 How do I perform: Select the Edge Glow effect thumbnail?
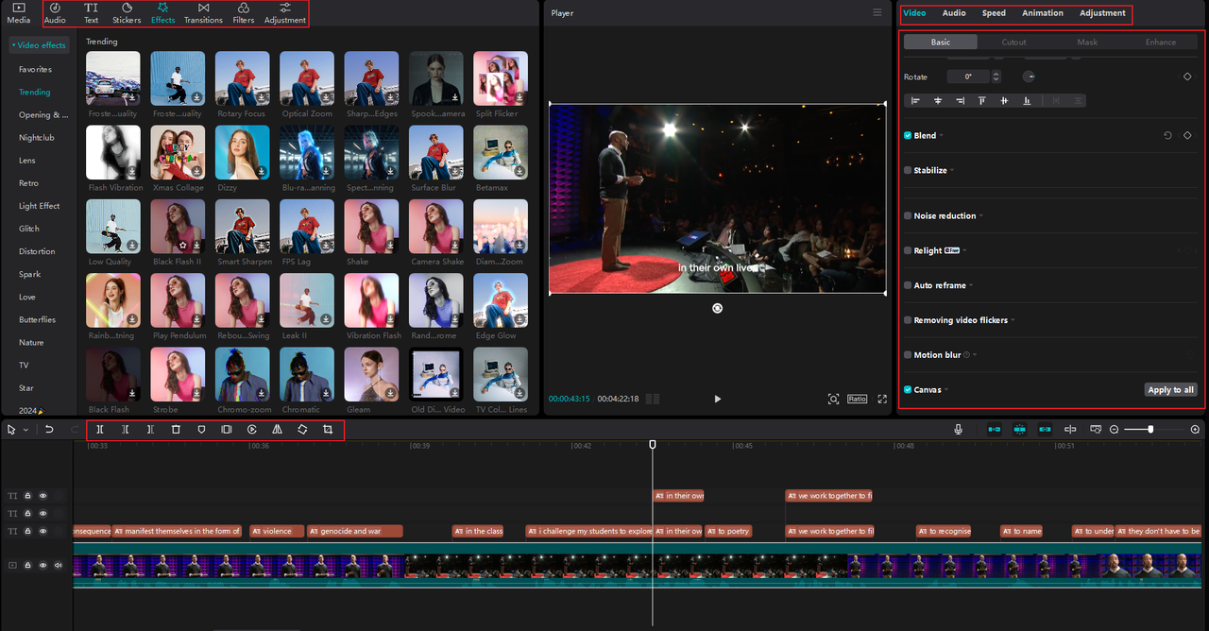pos(500,300)
